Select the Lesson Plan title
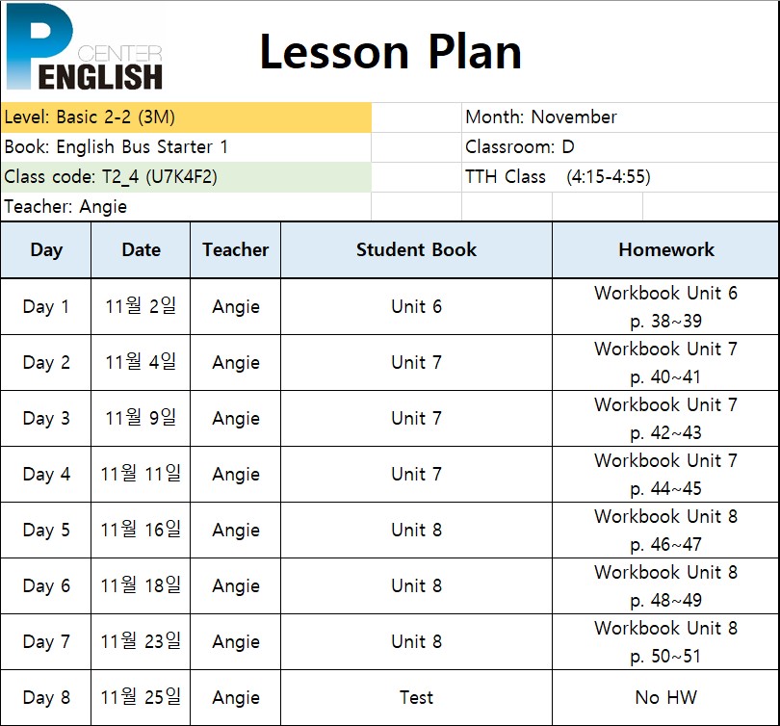 [391, 52]
